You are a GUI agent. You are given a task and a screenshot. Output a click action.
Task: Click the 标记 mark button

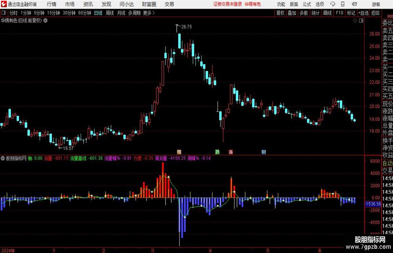coord(351,13)
